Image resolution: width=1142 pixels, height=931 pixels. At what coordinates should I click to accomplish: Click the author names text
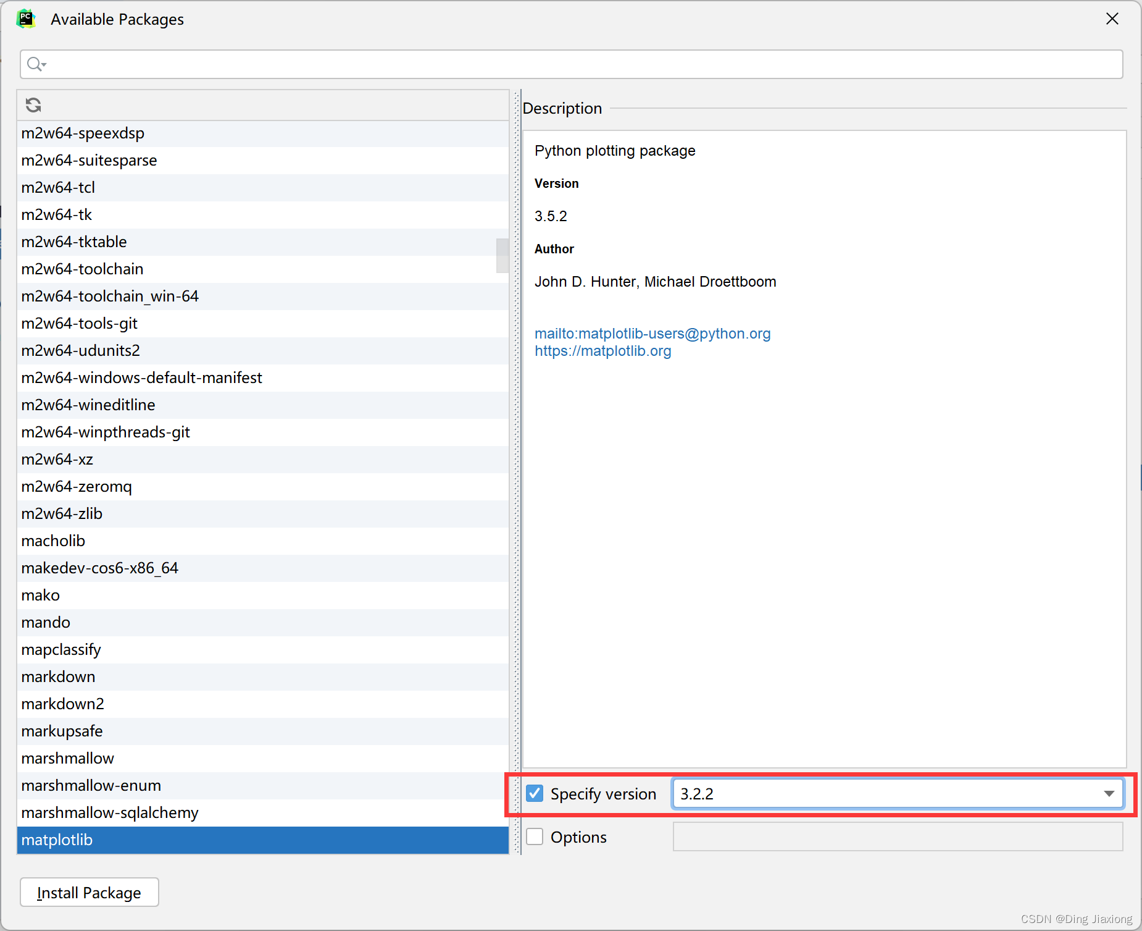[656, 282]
